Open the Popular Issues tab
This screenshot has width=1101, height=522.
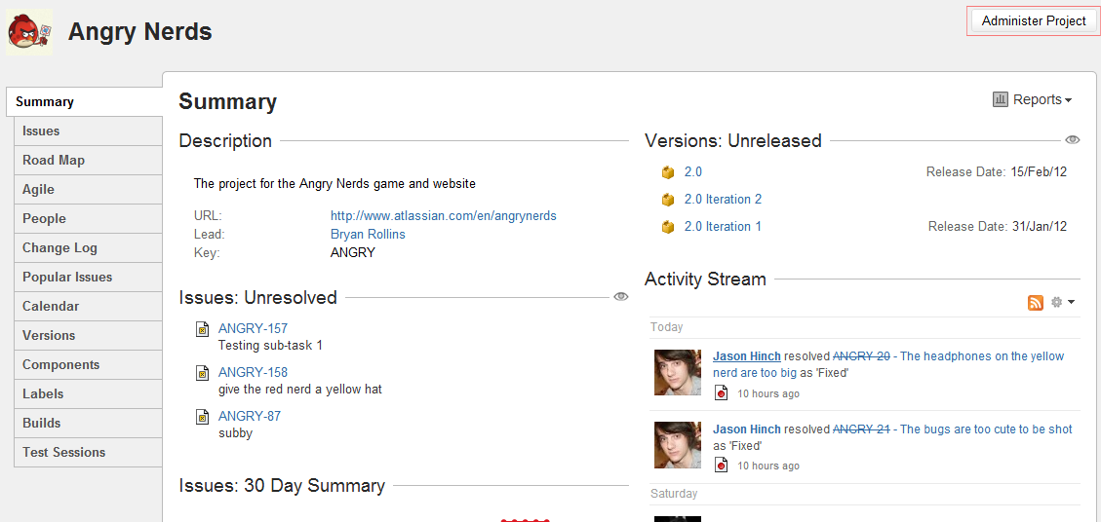coord(88,278)
